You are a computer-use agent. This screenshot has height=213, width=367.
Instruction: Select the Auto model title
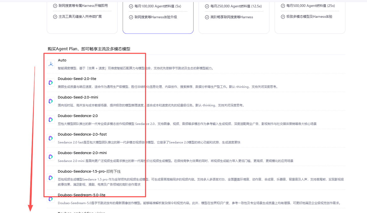click(x=62, y=60)
